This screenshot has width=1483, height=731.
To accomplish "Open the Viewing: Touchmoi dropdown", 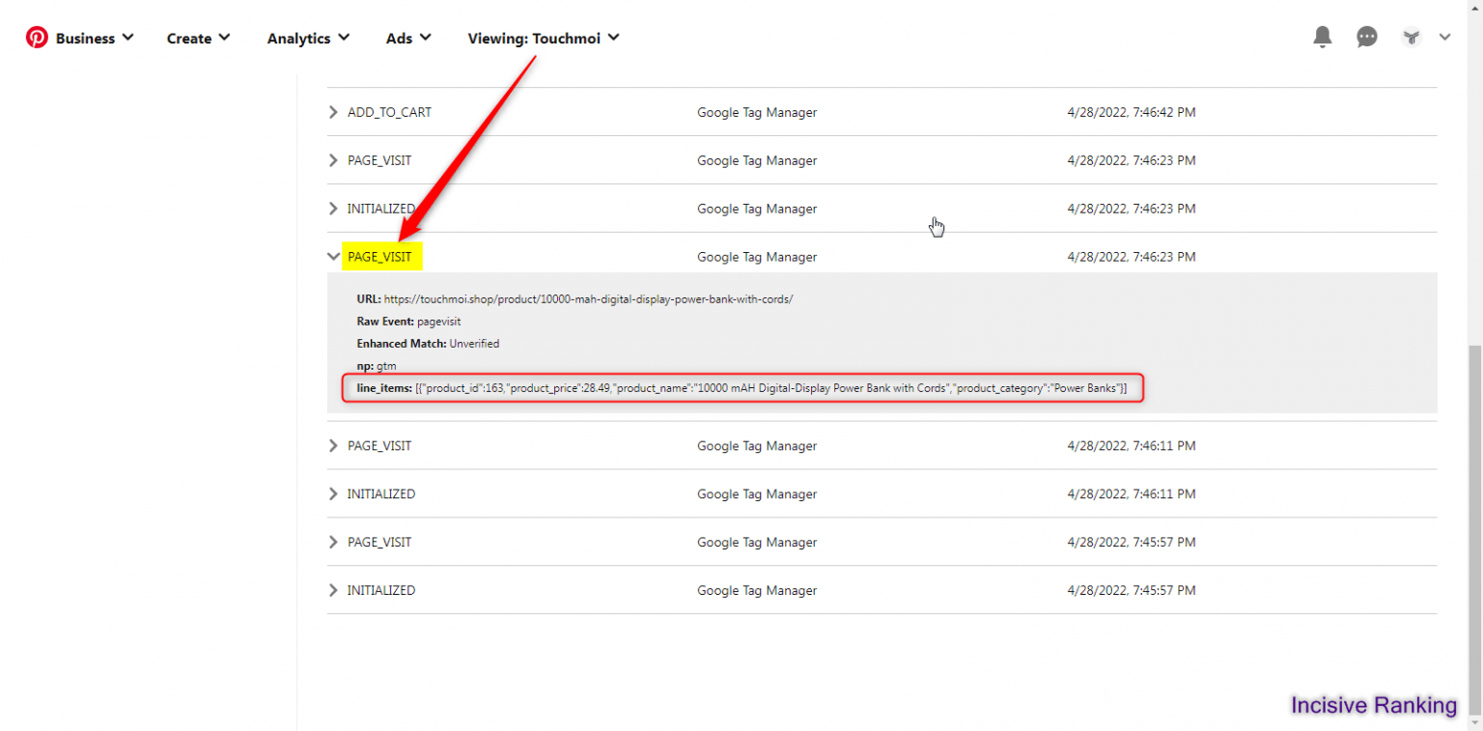I will coord(543,38).
